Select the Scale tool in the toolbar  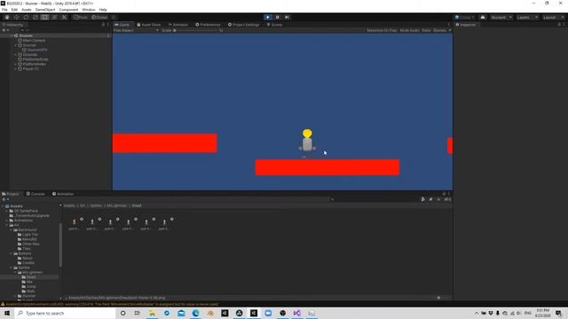pyautogui.click(x=35, y=17)
